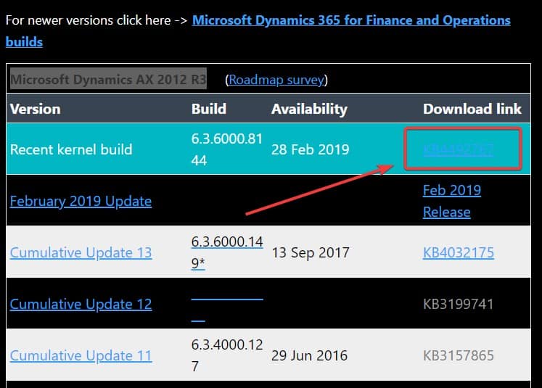Open the Cumulative Update 11 link
This screenshot has height=388, width=542.
[x=81, y=355]
